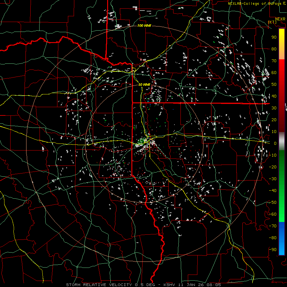Click STORM RELATIVE VELOCITY in the bottom caption
The height and width of the screenshot is (287, 287).
pos(99,285)
